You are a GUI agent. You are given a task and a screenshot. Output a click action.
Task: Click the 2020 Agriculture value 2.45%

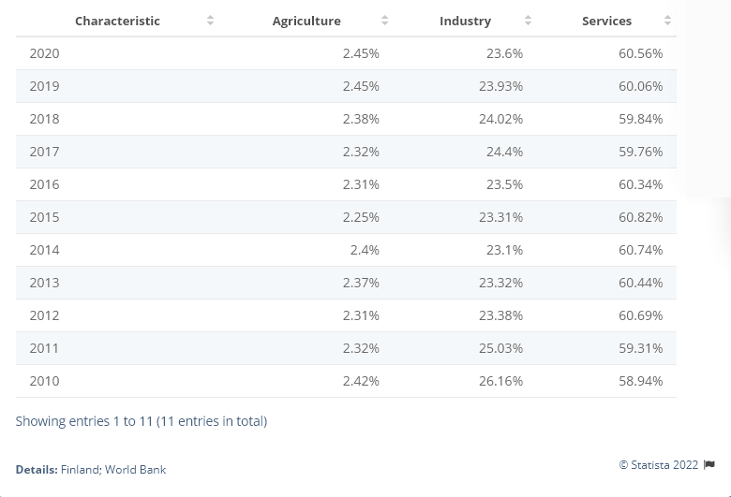click(361, 53)
